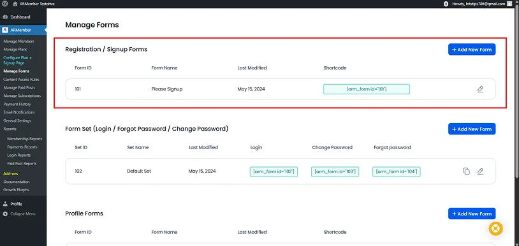The image size is (519, 246).
Task: Select Manage Forms in sidebar
Action: click(16, 71)
